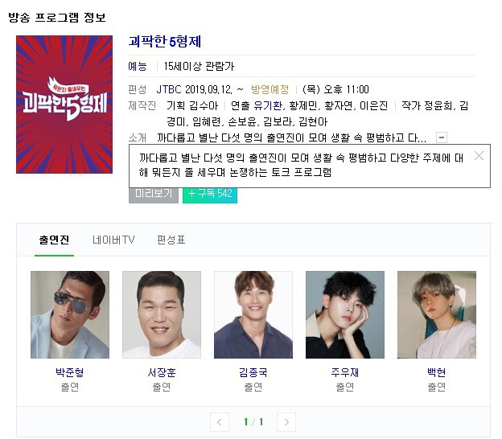Go to previous cast page arrow
Image resolution: width=502 pixels, height=439 pixels.
(x=220, y=422)
